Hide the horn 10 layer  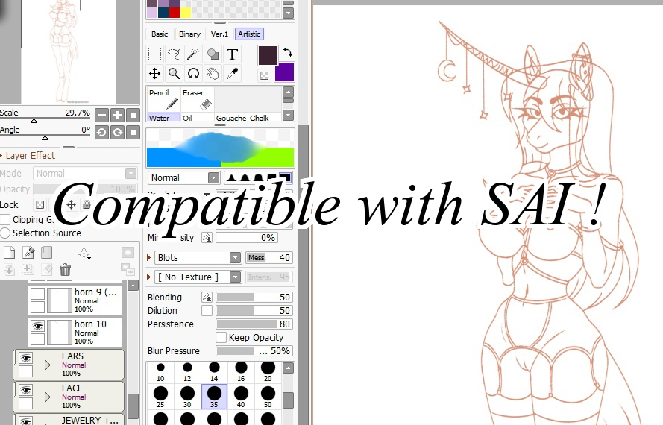pyautogui.click(x=37, y=326)
